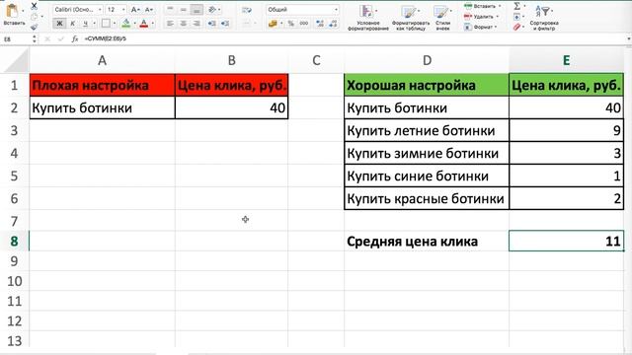Screen dimensions: 632x355
Task: Click the Copy icon below scissors
Action: 35,17
